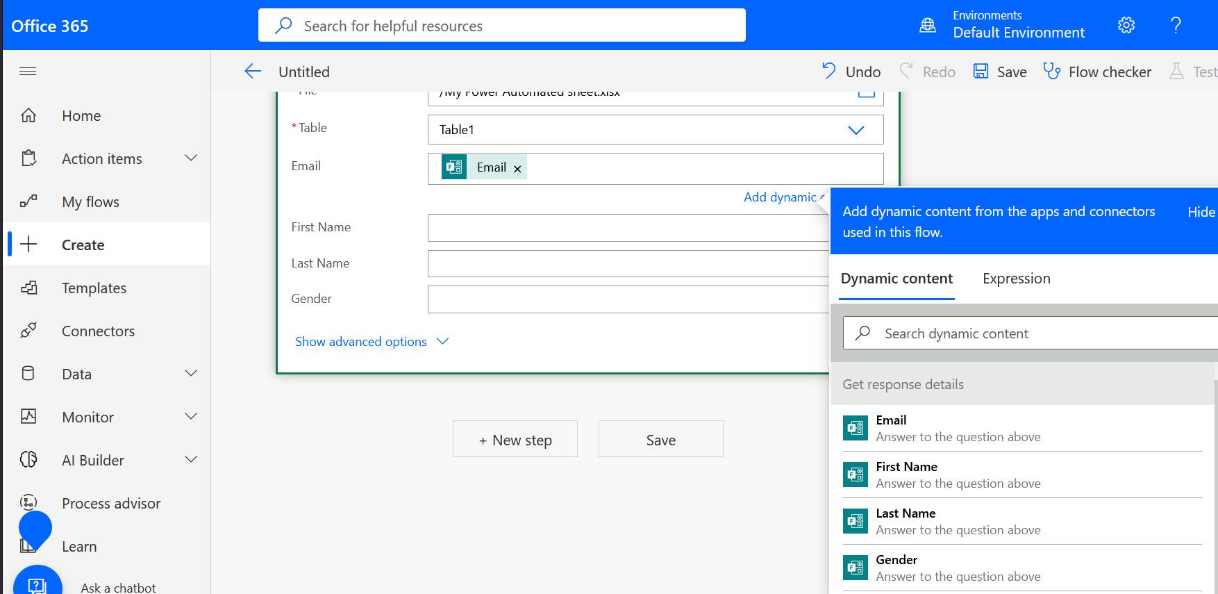Insert Gender dynamic content item
Image resolution: width=1218 pixels, height=594 pixels.
point(1022,568)
